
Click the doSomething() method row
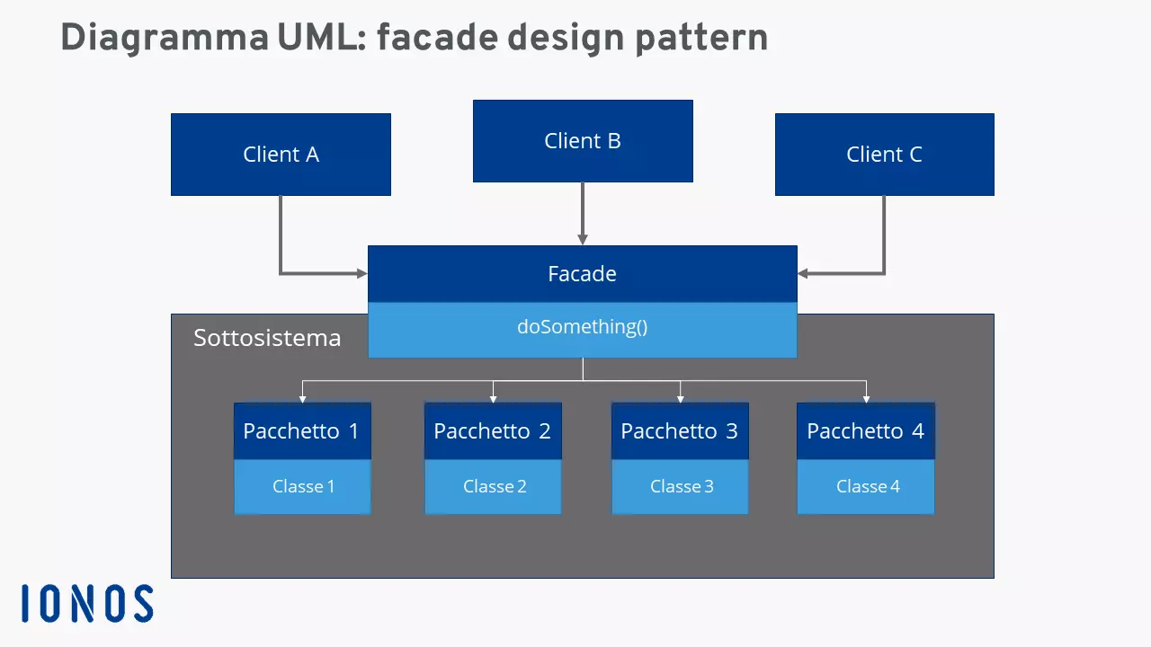[583, 330]
